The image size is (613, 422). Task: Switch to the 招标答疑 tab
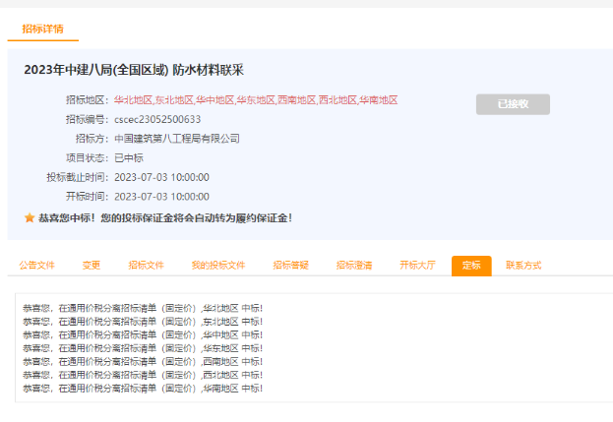(x=291, y=266)
